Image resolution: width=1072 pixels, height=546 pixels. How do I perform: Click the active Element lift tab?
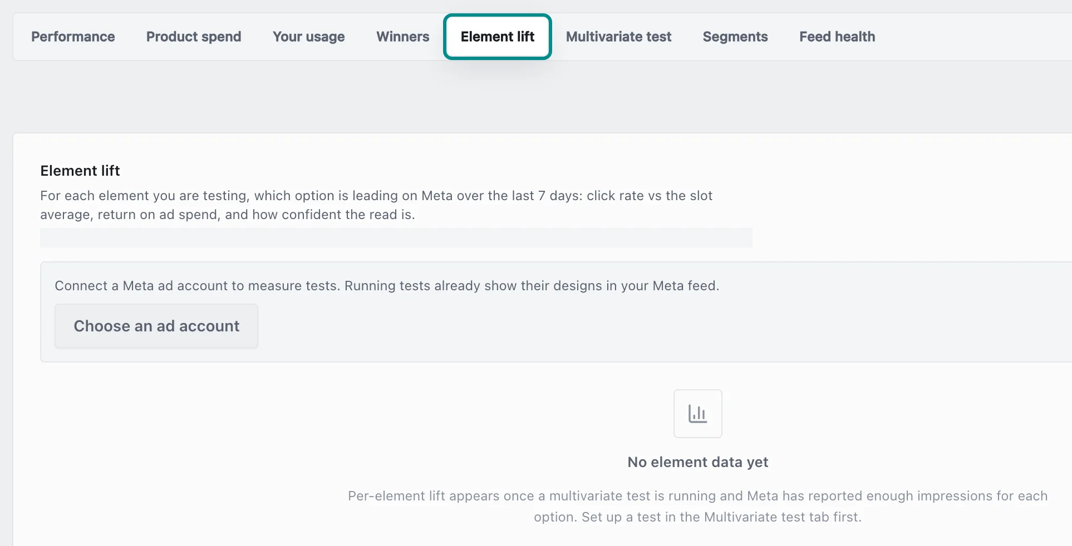pos(498,37)
